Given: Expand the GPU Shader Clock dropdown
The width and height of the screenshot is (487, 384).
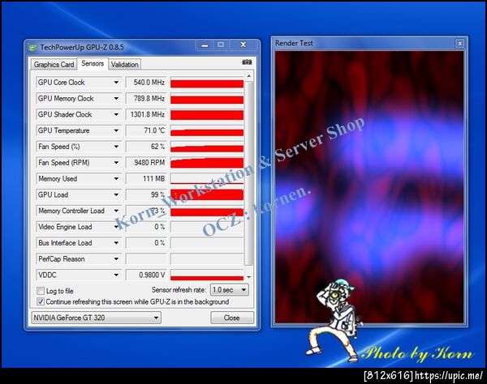Looking at the screenshot, I should (x=116, y=115).
